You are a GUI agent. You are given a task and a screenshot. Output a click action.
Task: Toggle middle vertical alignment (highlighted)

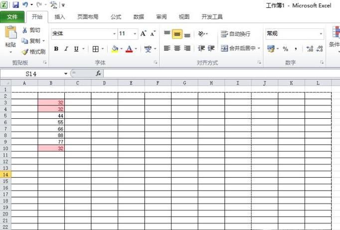177,34
